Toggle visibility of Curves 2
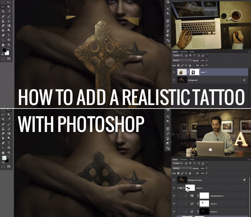Screen dimensions: 251x217 click(x=174, y=212)
